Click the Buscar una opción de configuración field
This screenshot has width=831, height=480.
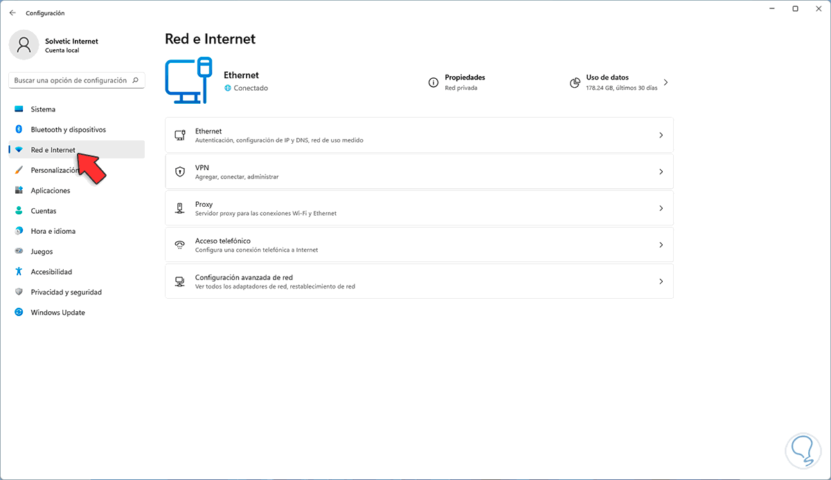click(77, 80)
